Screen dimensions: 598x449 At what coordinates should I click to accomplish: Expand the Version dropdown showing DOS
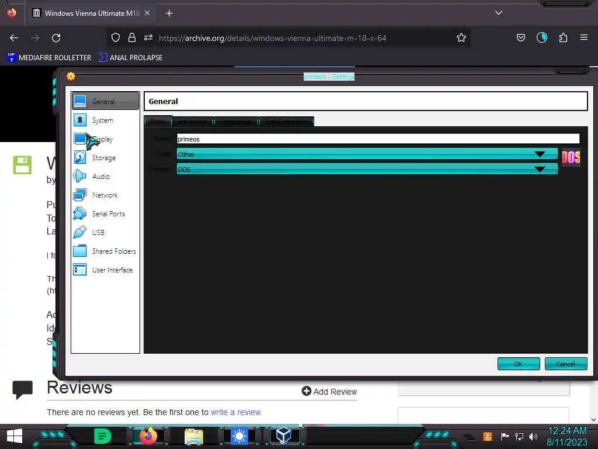point(367,169)
